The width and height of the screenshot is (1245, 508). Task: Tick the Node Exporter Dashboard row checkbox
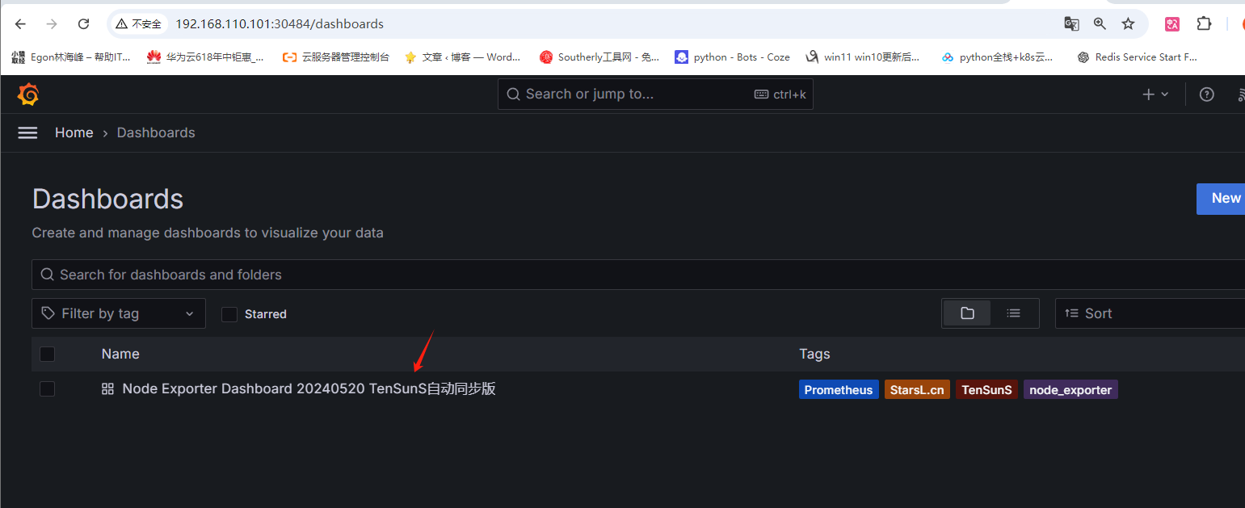[48, 389]
